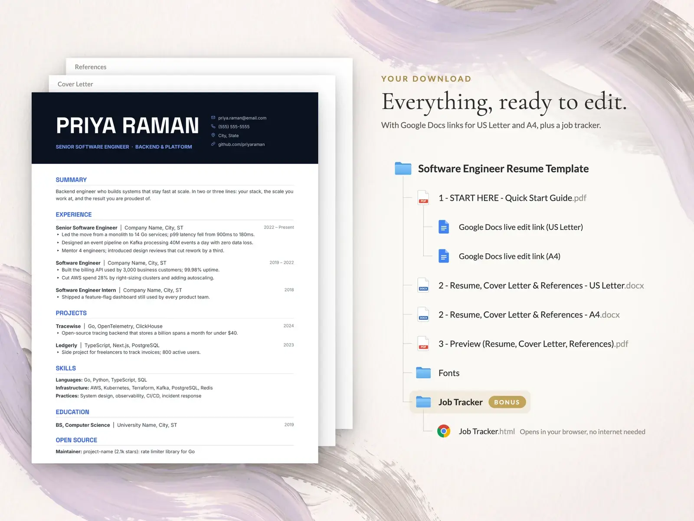
Task: Click the Google Docs icon for US Letter link
Action: [444, 227]
